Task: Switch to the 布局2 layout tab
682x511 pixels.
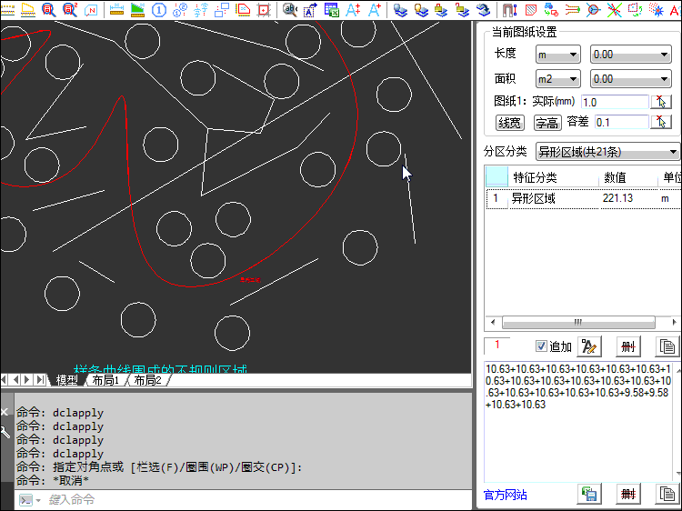Action: click(146, 380)
